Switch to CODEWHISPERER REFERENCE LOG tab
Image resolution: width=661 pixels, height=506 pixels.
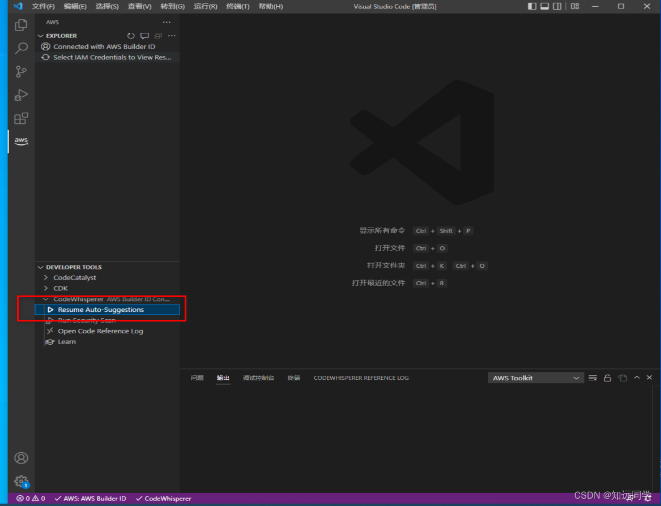[x=361, y=378]
